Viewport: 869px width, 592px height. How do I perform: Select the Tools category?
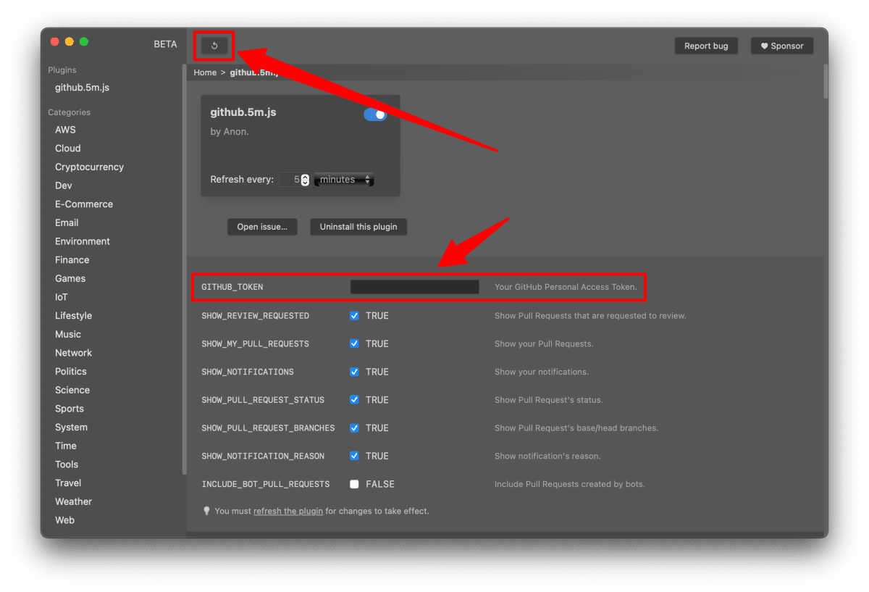tap(67, 464)
